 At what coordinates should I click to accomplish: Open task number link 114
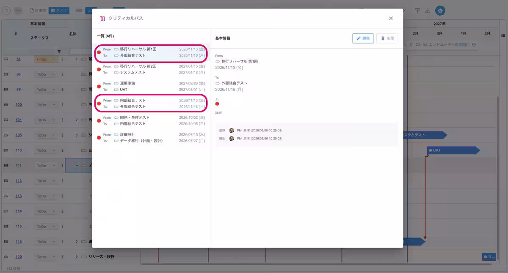pyautogui.click(x=19, y=211)
